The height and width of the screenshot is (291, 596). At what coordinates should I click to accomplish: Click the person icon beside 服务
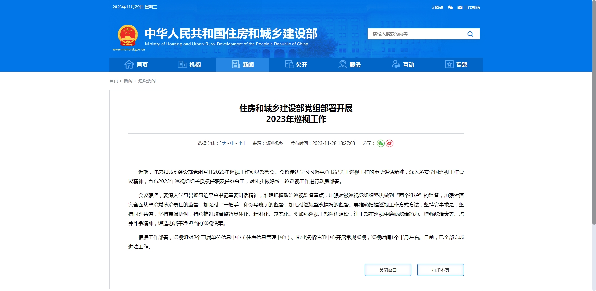(343, 64)
